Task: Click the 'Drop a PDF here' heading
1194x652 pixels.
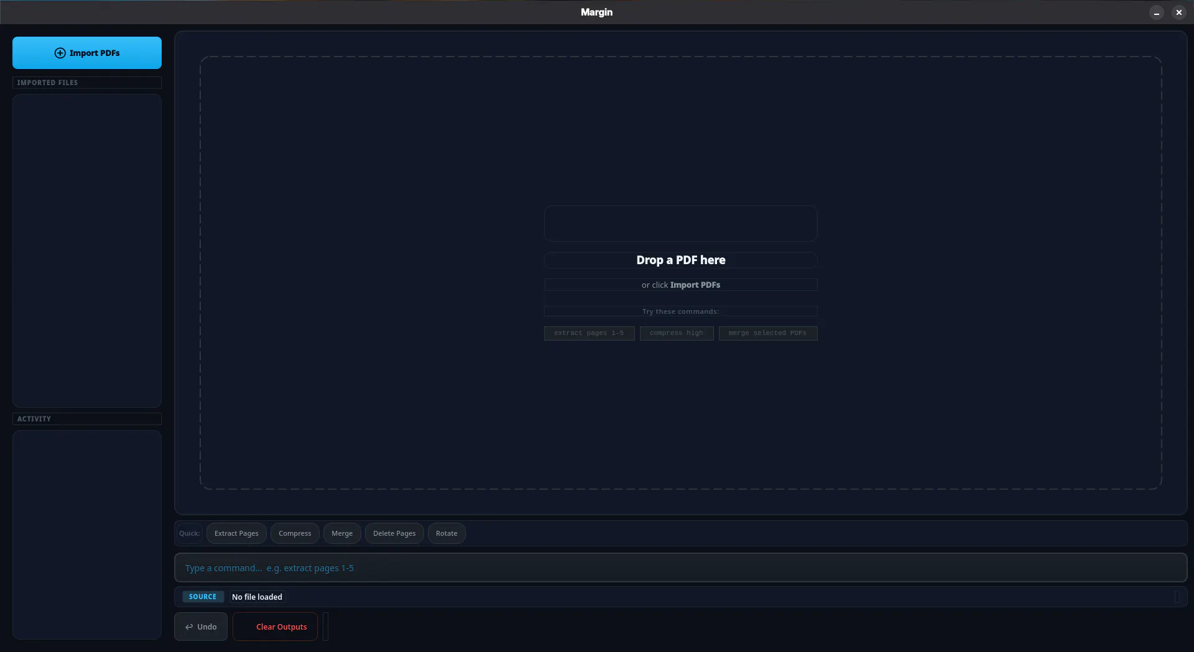Action: coord(681,260)
